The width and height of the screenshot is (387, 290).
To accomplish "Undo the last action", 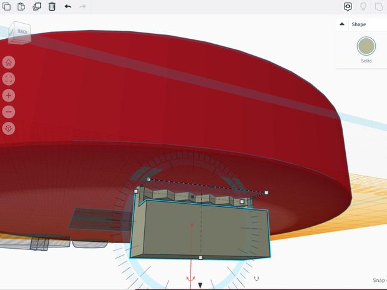I will pyautogui.click(x=68, y=6).
